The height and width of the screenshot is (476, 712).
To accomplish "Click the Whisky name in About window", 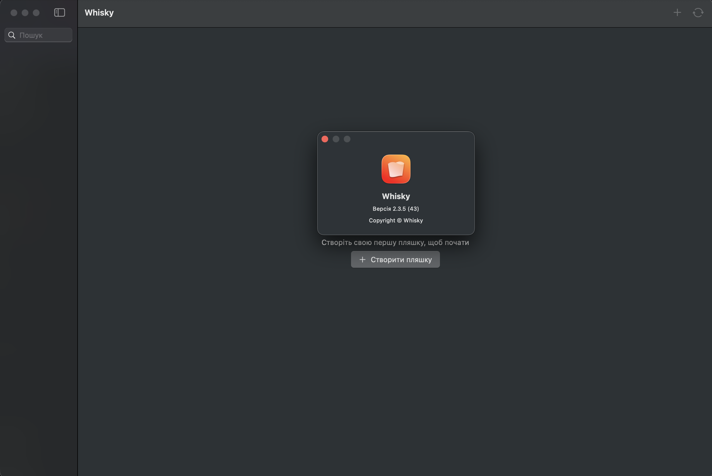I will 396,196.
